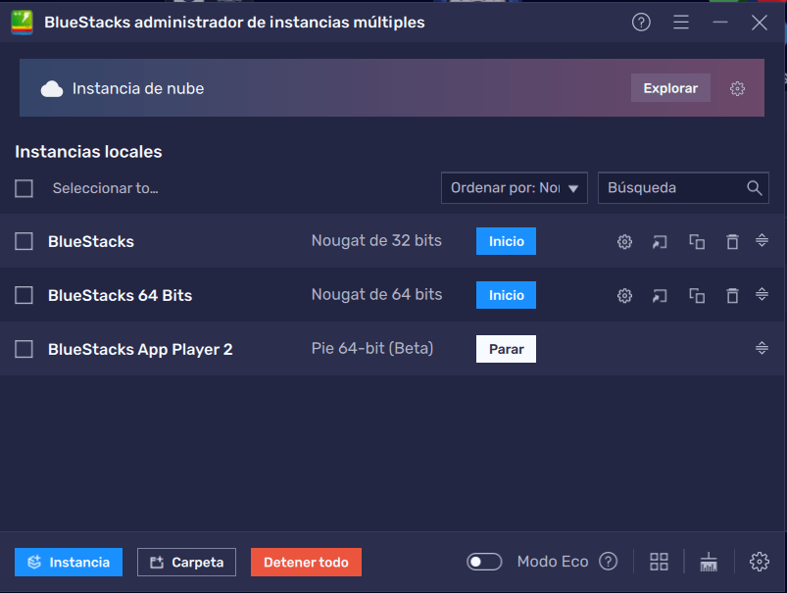Viewport: 787px width, 593px height.
Task: Open settings gear for BlueStacks 64 Bits
Action: point(624,296)
